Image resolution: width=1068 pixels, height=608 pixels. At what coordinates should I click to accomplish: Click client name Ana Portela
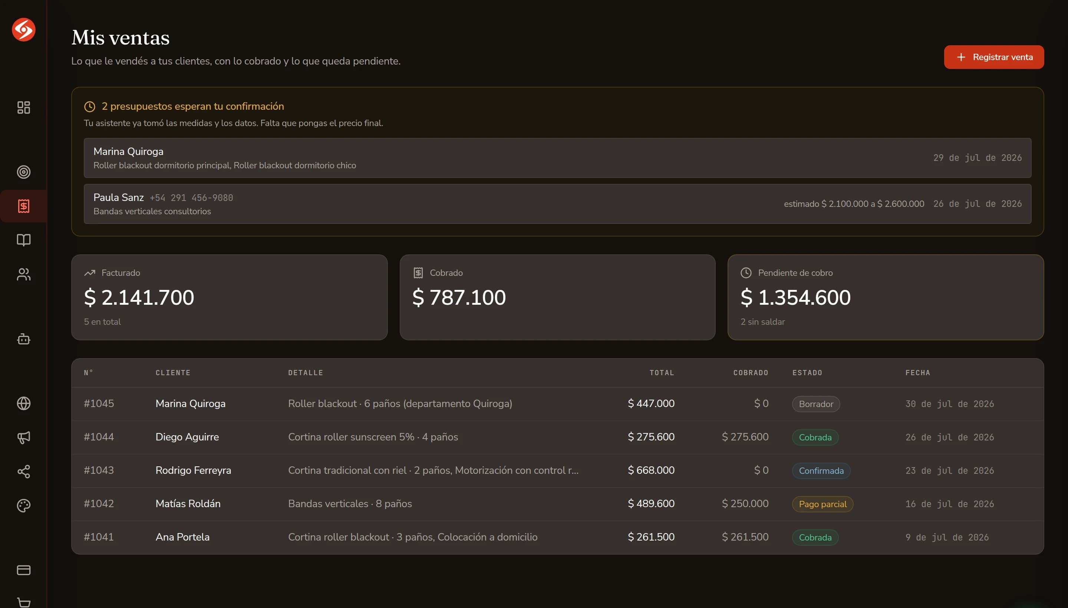pyautogui.click(x=182, y=537)
